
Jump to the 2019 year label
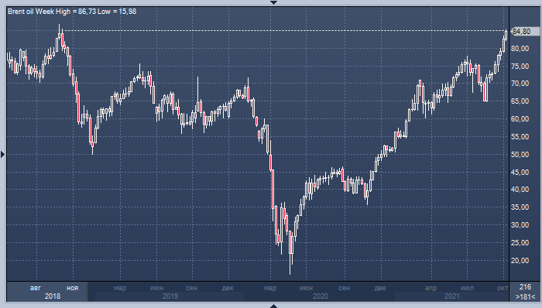click(170, 296)
